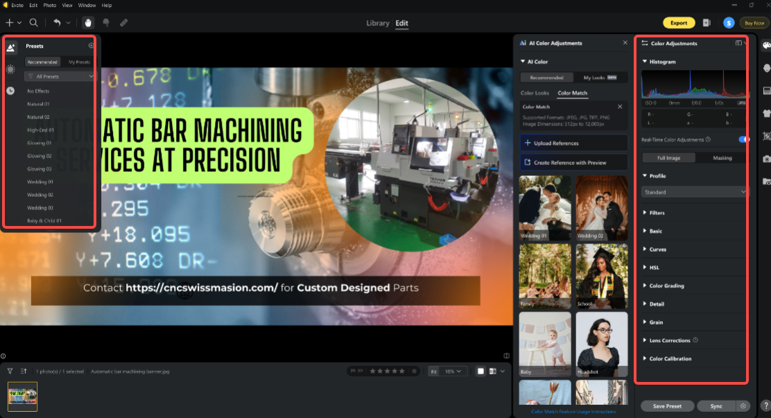
Task: Switch to My Looks beta
Action: click(x=600, y=78)
